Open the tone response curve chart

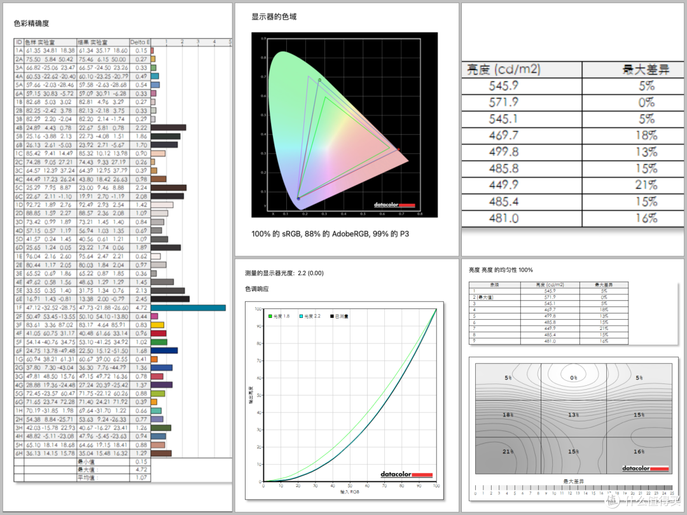coord(344,401)
